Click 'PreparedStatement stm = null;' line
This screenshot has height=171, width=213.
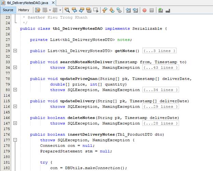point(76,151)
